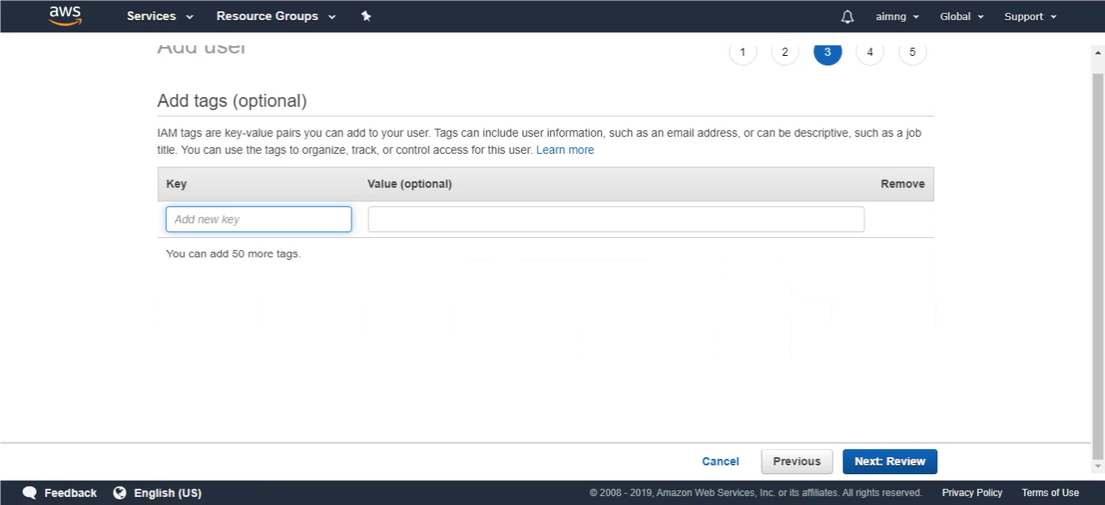Click the Feedback speech bubble icon

tap(30, 493)
